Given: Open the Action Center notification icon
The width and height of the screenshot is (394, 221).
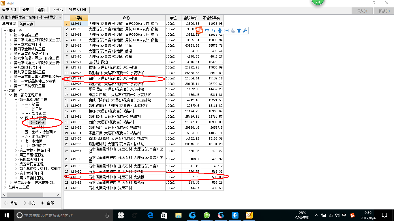Looking at the screenshot, I should [384, 215].
